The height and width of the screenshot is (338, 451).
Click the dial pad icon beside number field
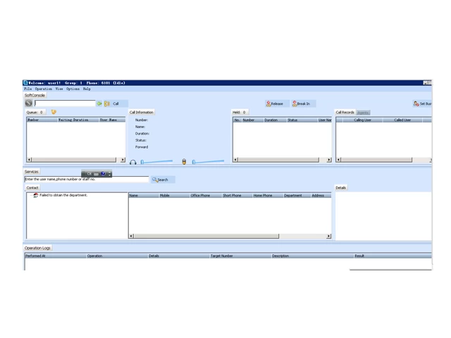click(x=29, y=104)
